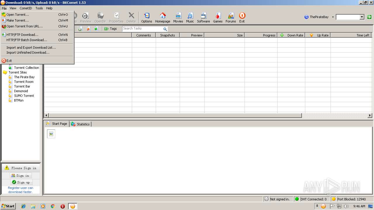Choose Make Torrent... menu entry
The height and width of the screenshot is (210, 374).
[x=37, y=20]
